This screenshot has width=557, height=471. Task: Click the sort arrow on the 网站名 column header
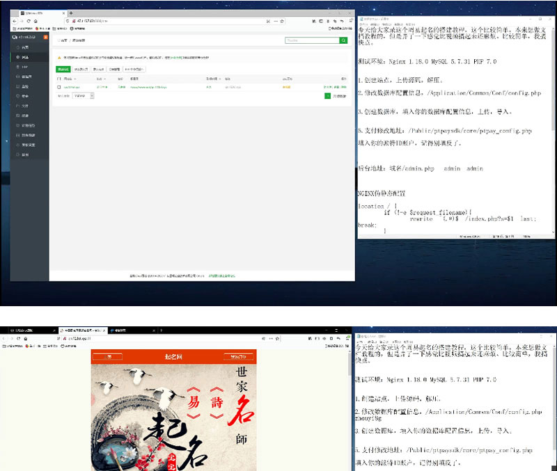click(75, 79)
